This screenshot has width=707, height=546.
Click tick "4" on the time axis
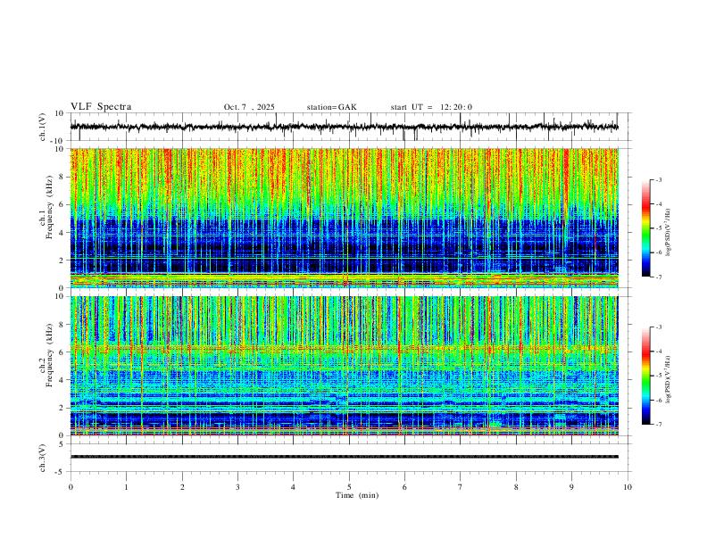[293, 487]
